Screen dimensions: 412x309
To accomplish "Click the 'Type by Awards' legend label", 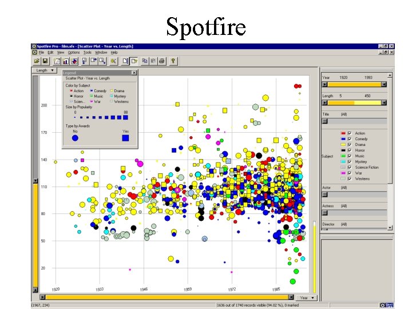I will [x=78, y=126].
